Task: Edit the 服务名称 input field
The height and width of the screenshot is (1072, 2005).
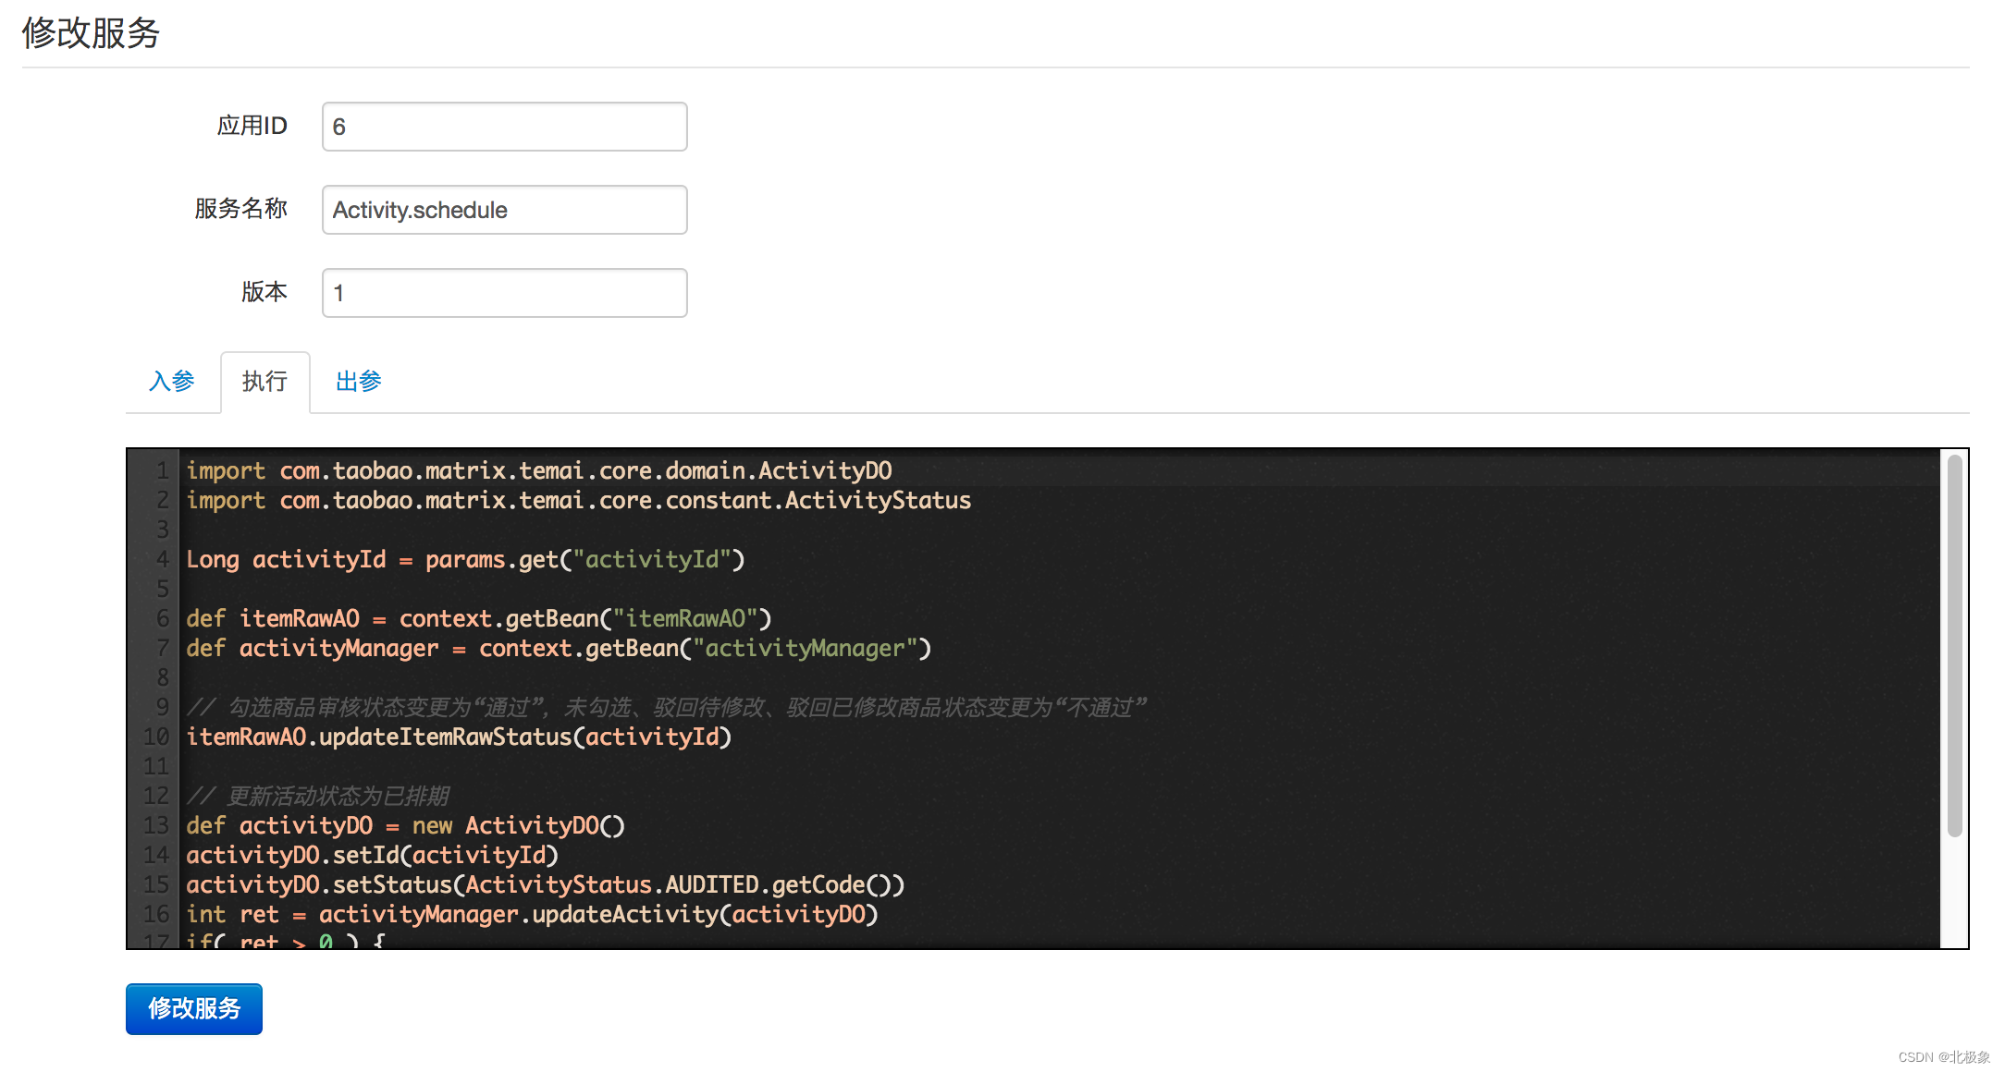Action: pyautogui.click(x=507, y=211)
